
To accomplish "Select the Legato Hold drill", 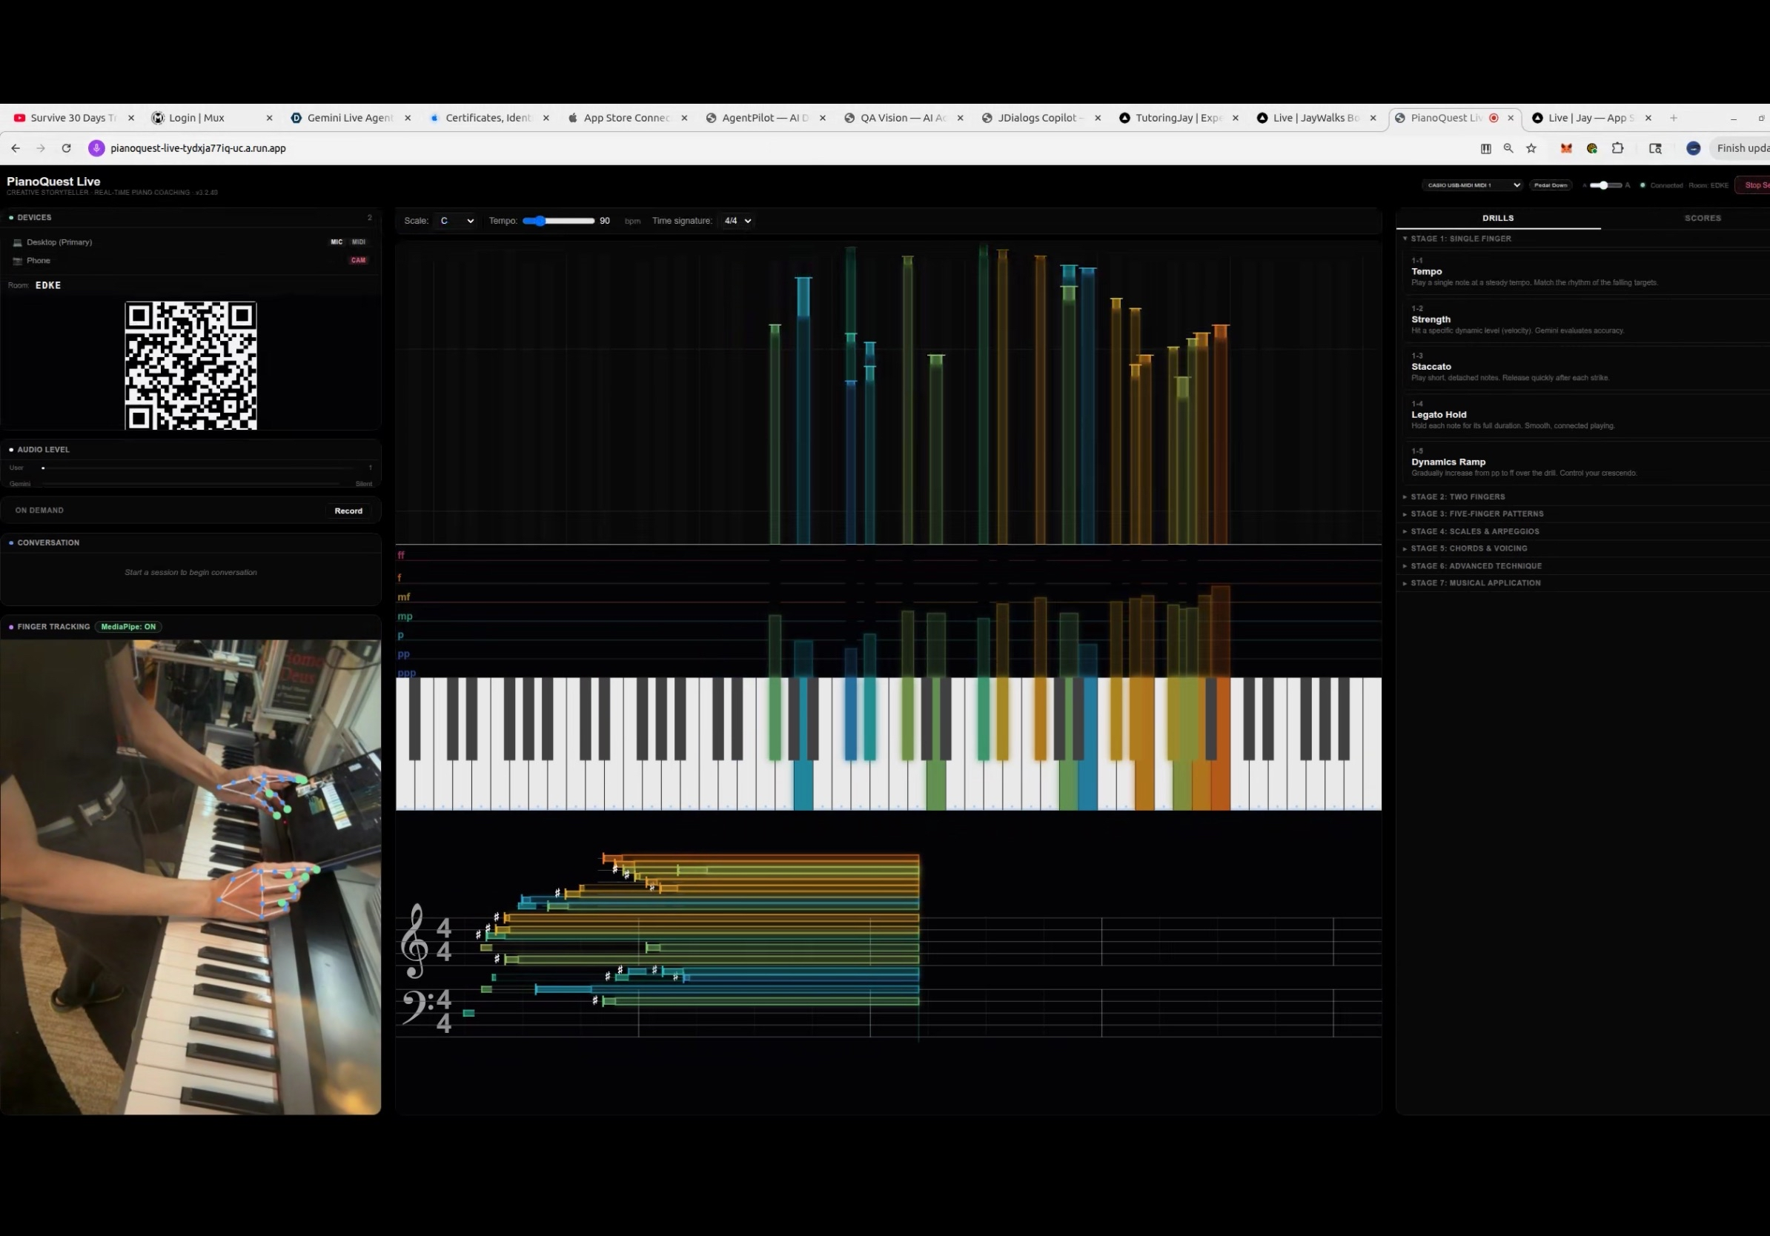I will point(1439,416).
